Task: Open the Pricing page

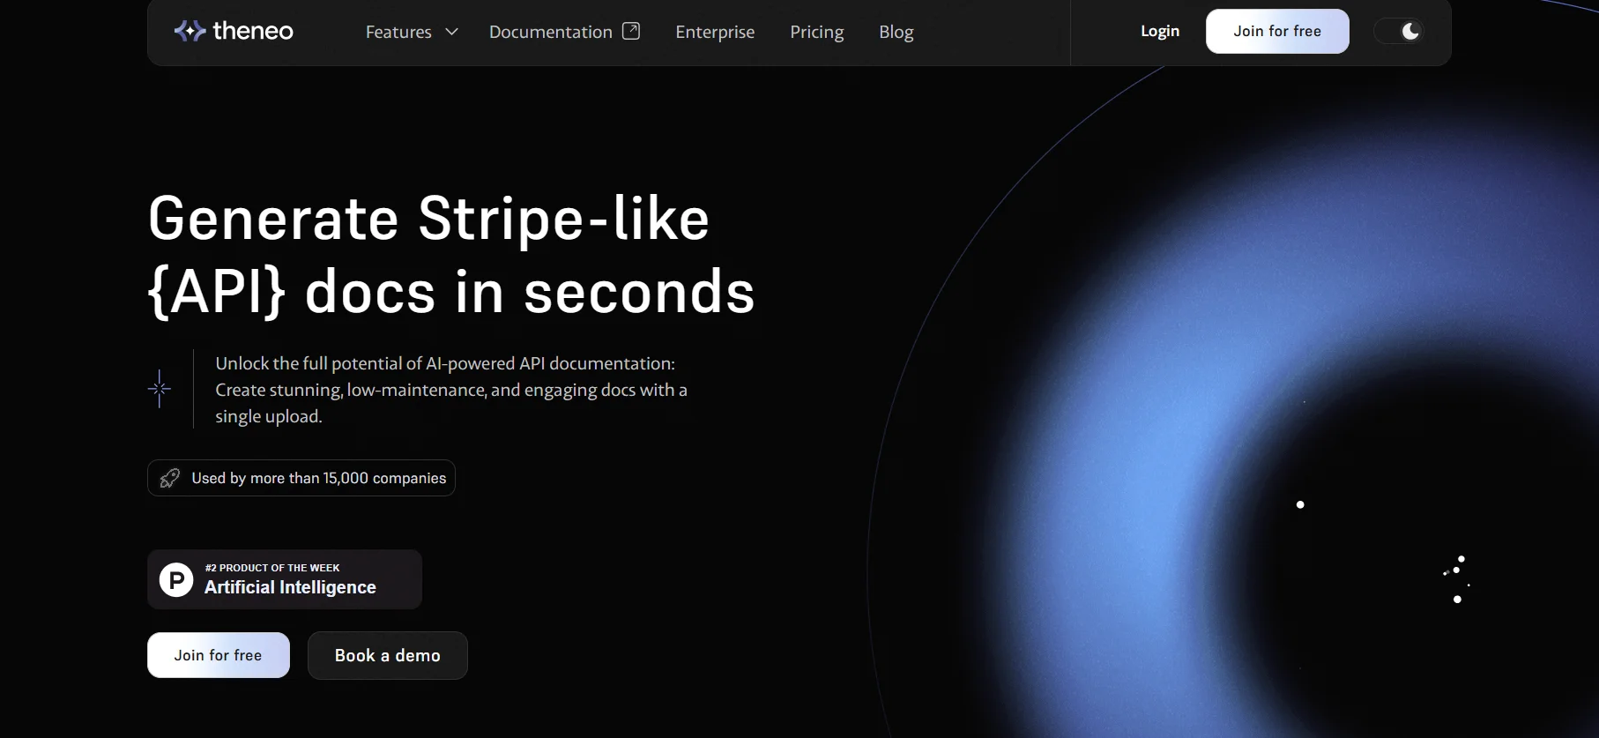Action: tap(816, 32)
